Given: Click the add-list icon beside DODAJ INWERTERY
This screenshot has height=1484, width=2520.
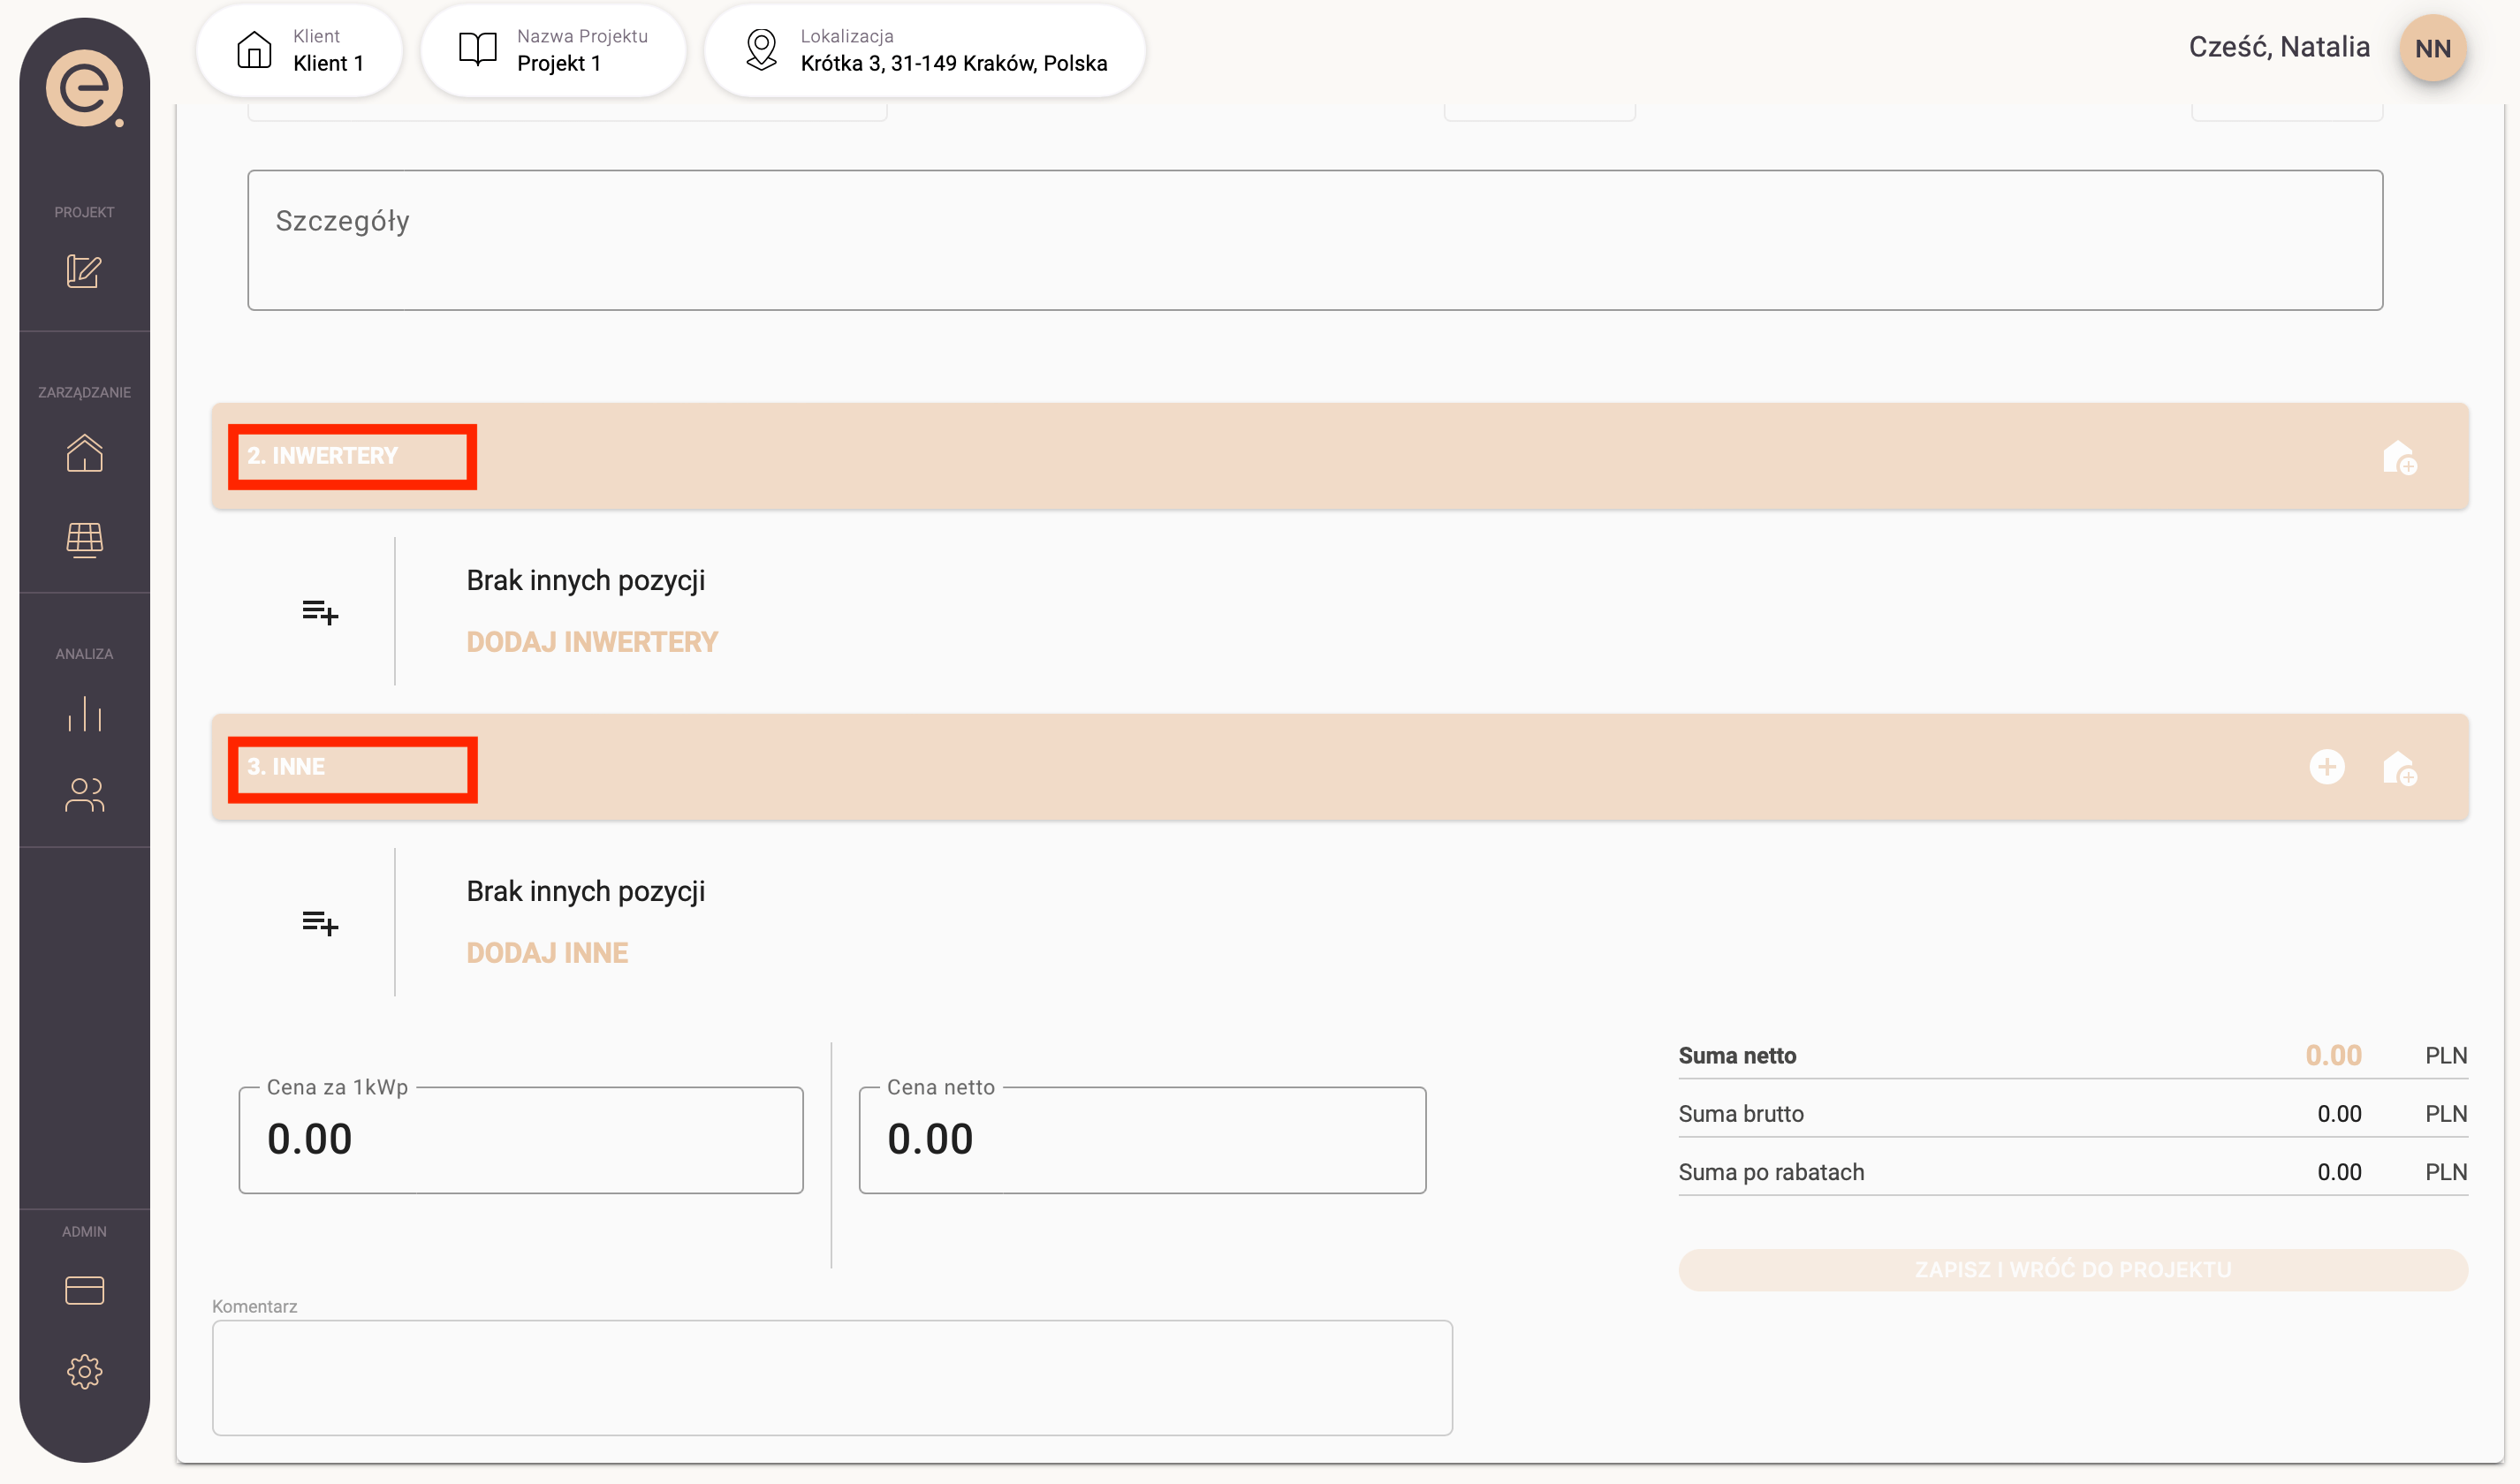Looking at the screenshot, I should (x=320, y=611).
